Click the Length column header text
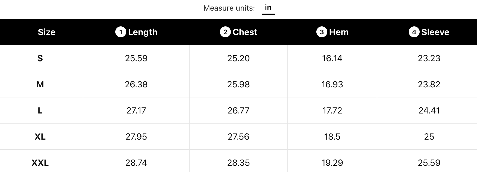This screenshot has height=172, width=477. tap(143, 32)
